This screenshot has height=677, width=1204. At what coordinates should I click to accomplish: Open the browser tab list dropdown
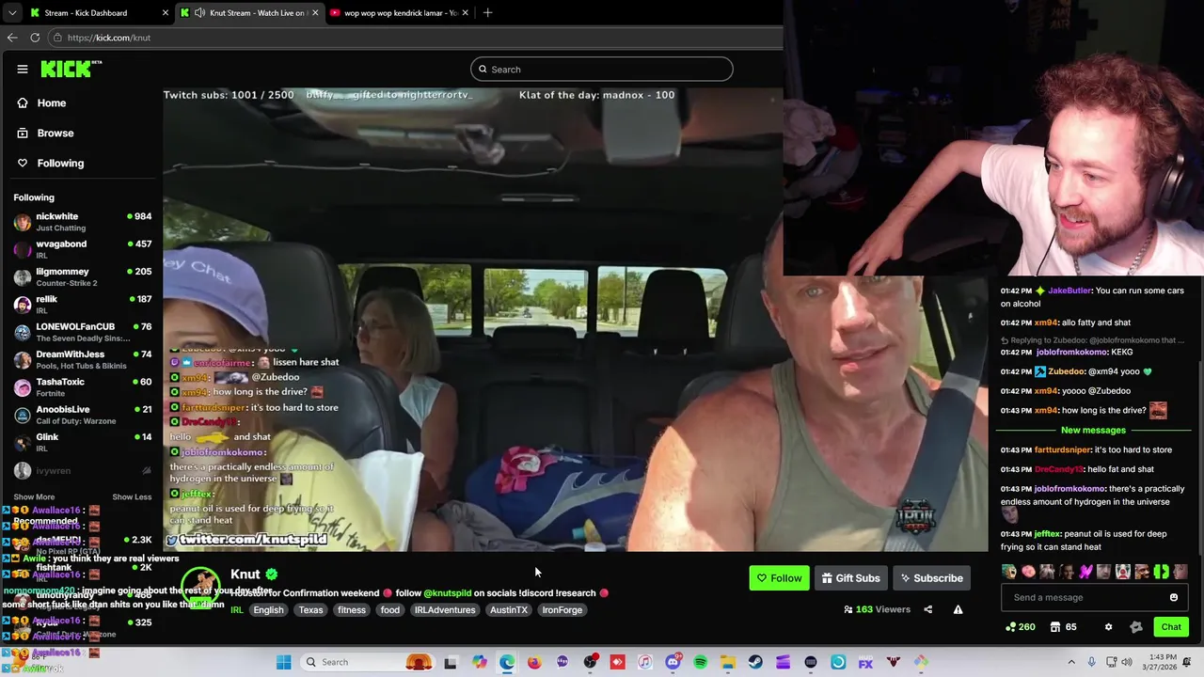tap(11, 13)
